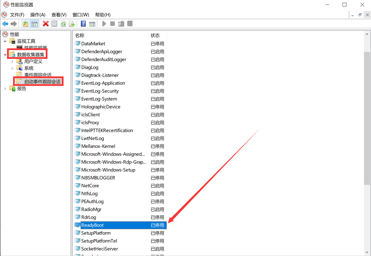
Task: Click the Stop data collector square icon
Action: tap(113, 24)
